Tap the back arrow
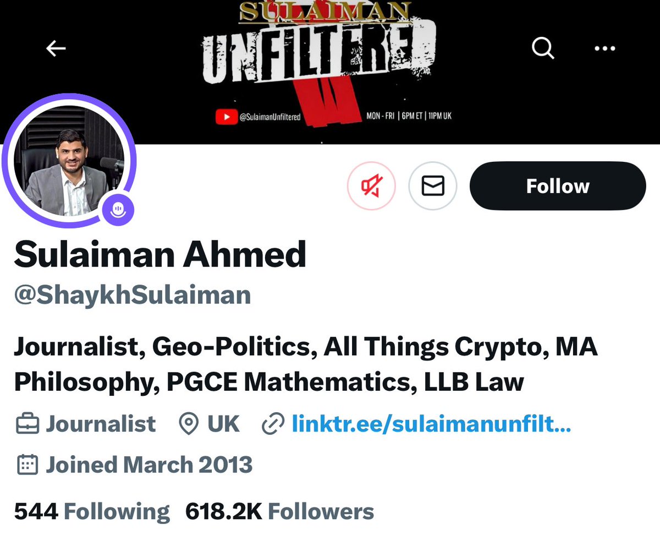This screenshot has height=551, width=660. tap(56, 49)
